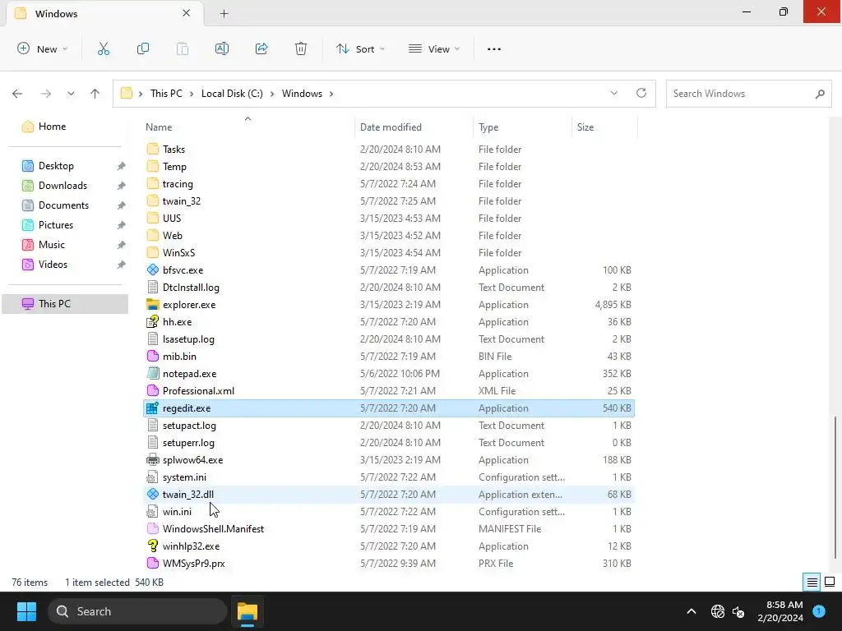
Task: Click the Search Windows input field
Action: 748,94
